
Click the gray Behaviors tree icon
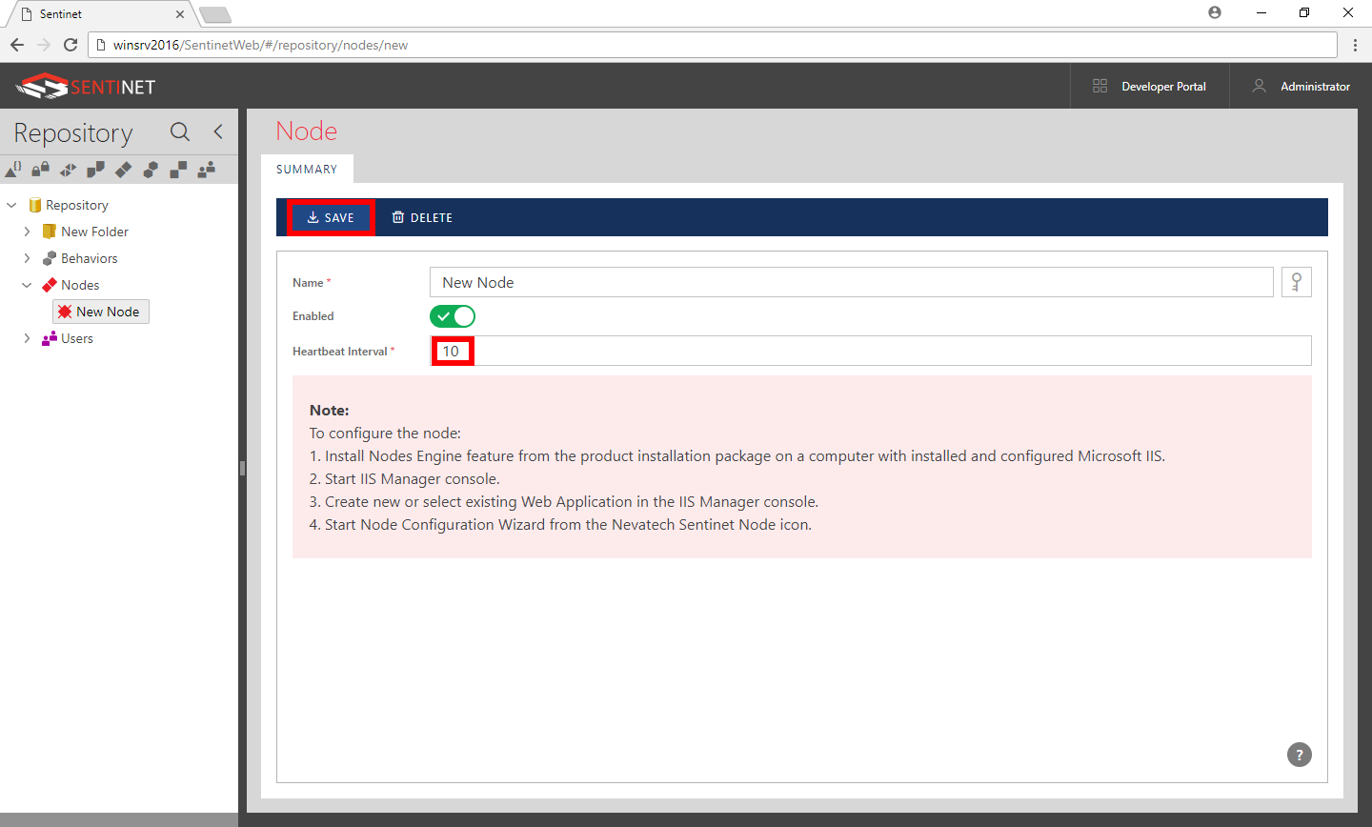tap(50, 258)
